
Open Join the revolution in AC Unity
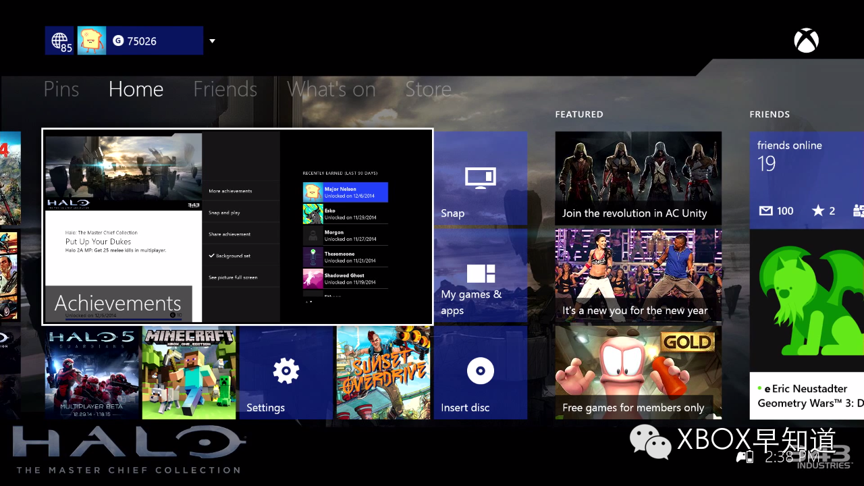pos(639,178)
